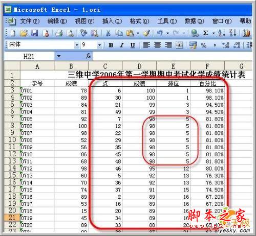
Task: Select row 8 header
Action: tap(12, 126)
